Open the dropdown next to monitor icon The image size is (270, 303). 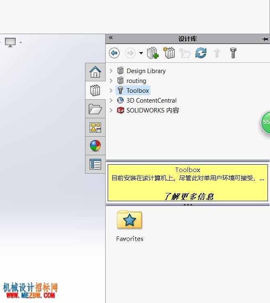21,43
